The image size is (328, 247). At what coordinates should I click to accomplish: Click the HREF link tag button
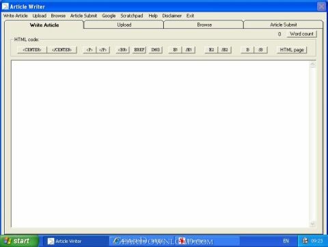[139, 50]
